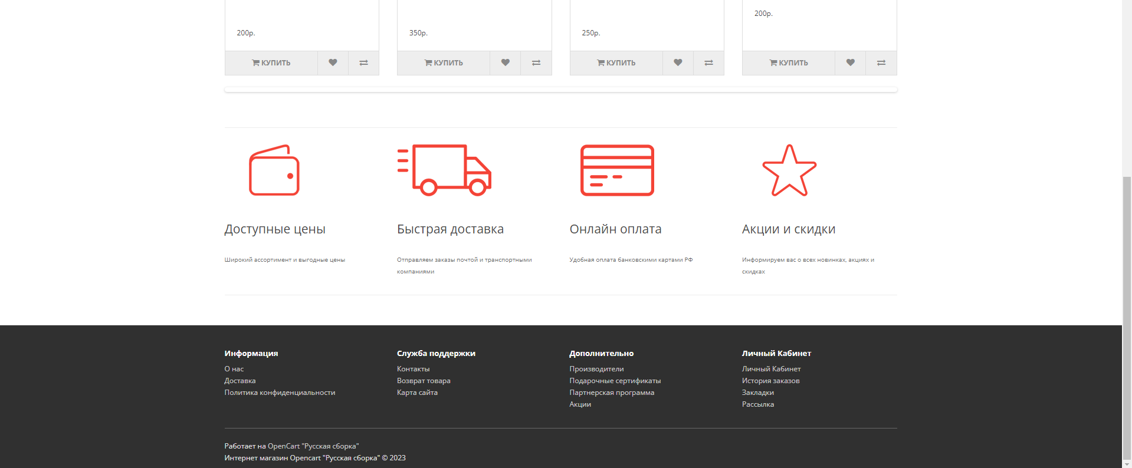Open the Возврат товара link
This screenshot has height=468, width=1132.
[x=424, y=381]
